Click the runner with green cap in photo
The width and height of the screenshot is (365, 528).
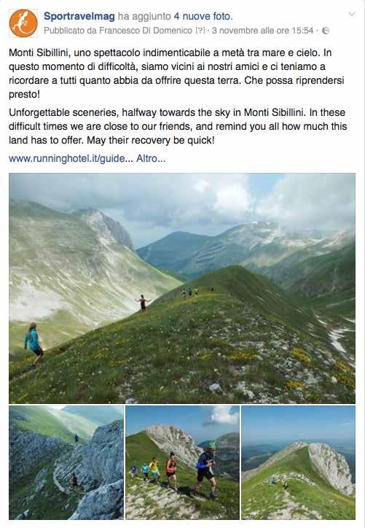(x=205, y=470)
